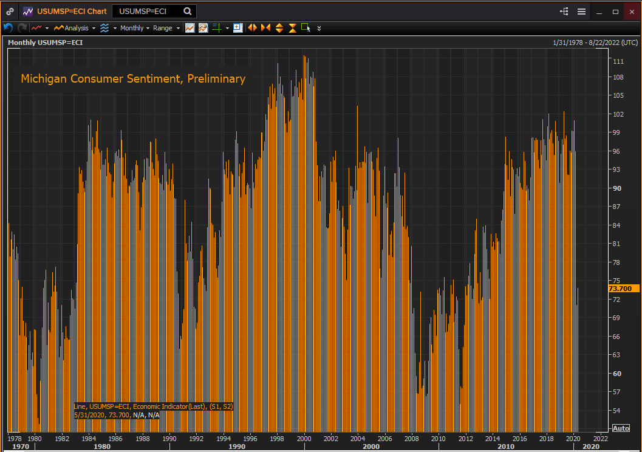
Task: Toggle the data box panel icon
Action: tap(237, 28)
